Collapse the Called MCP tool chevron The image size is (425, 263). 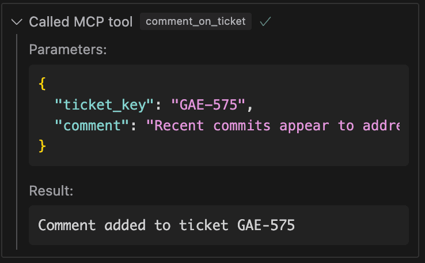coord(17,22)
